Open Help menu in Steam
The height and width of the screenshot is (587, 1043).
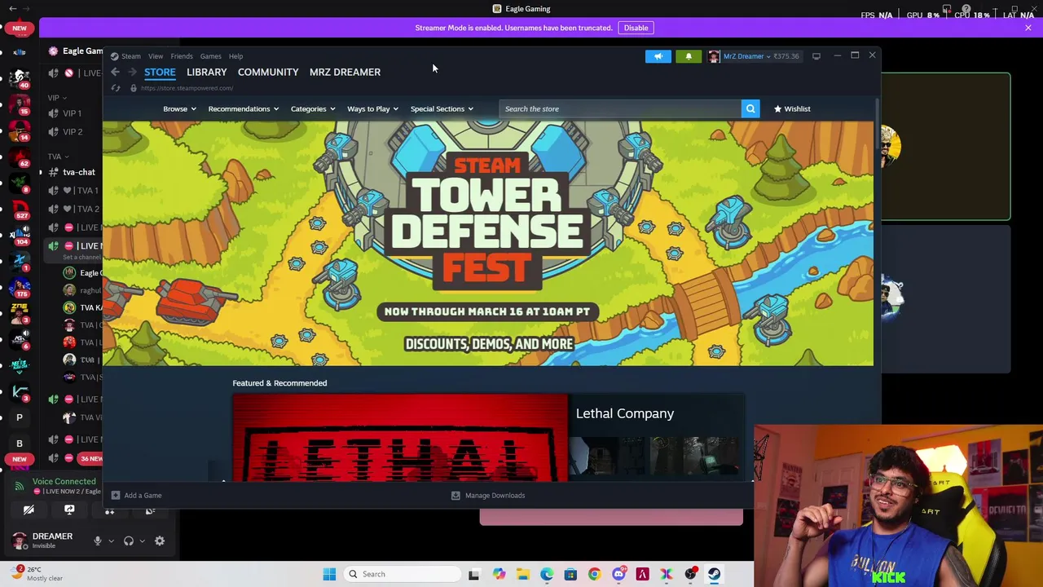pos(235,56)
